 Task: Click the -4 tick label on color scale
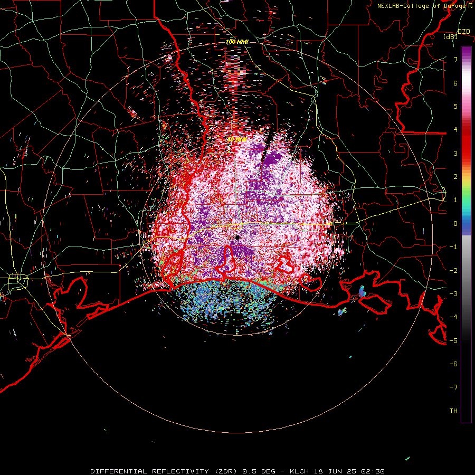453,317
